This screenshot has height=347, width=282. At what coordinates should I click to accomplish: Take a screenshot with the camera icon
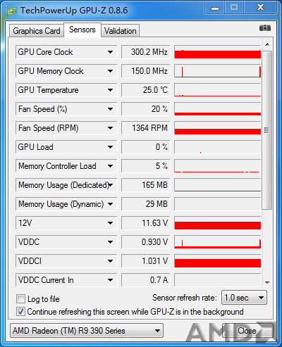point(265,28)
